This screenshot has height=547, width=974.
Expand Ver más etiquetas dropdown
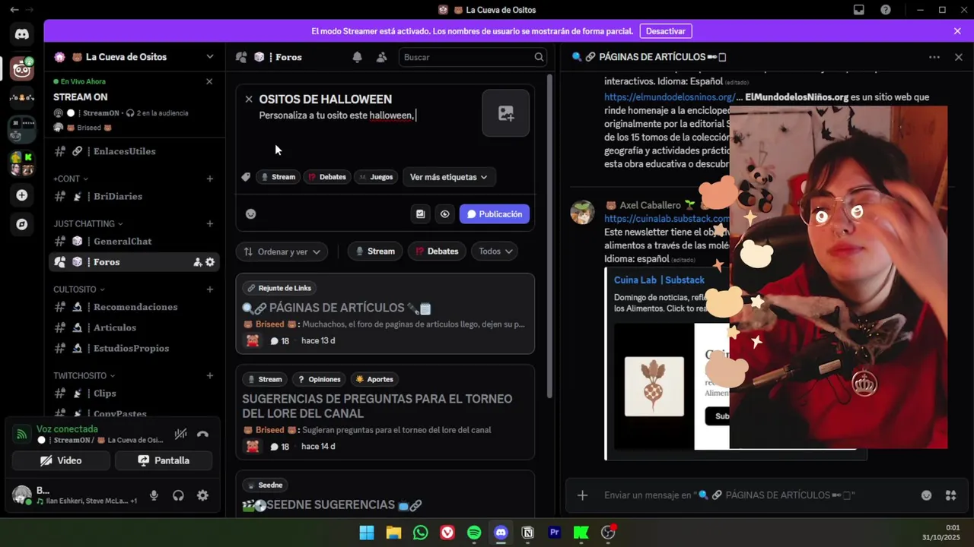(449, 177)
